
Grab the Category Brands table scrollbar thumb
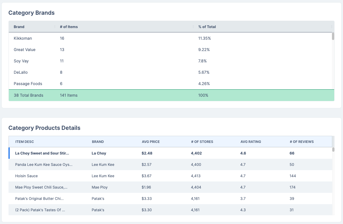333,36
